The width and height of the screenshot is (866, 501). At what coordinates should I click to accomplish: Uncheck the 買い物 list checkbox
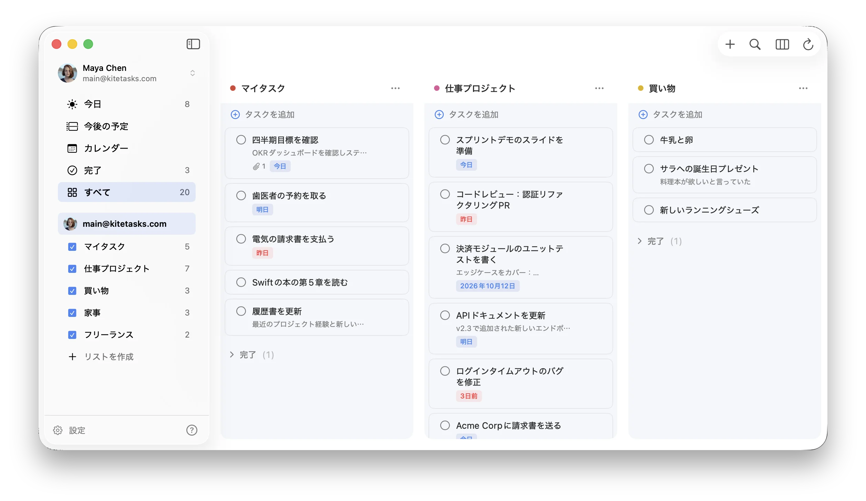click(x=72, y=291)
